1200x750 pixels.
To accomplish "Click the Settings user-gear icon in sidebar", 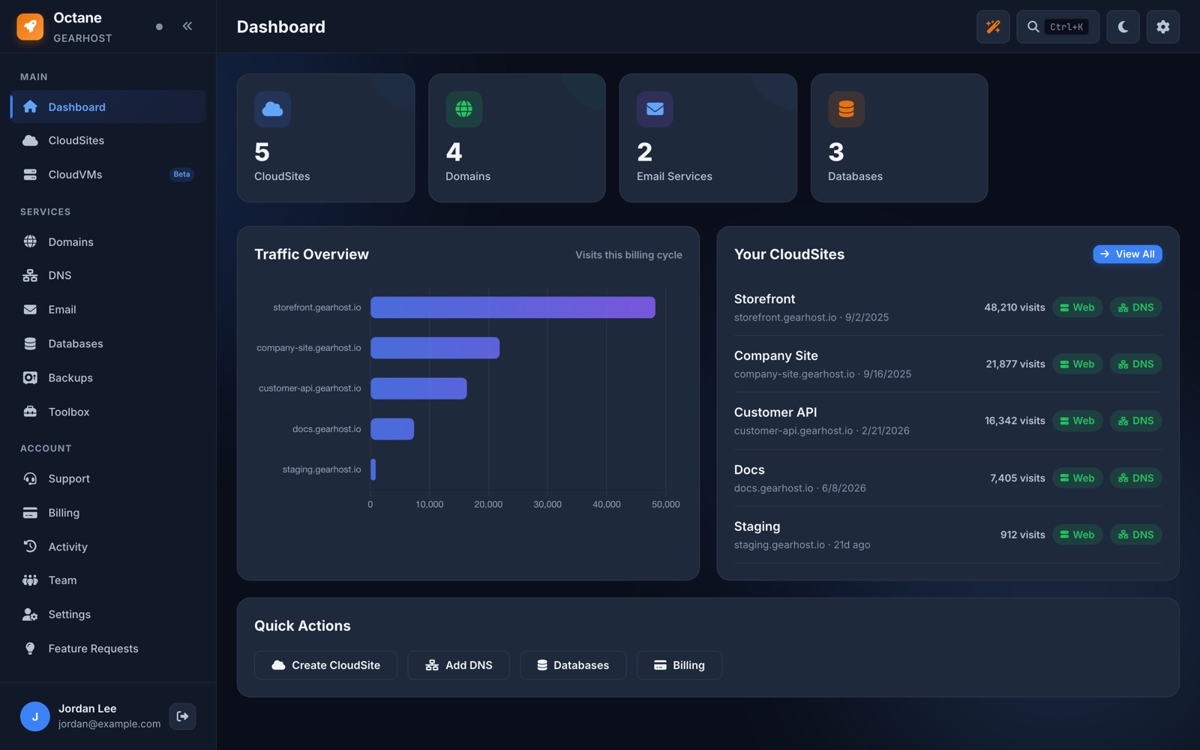I will [x=30, y=614].
